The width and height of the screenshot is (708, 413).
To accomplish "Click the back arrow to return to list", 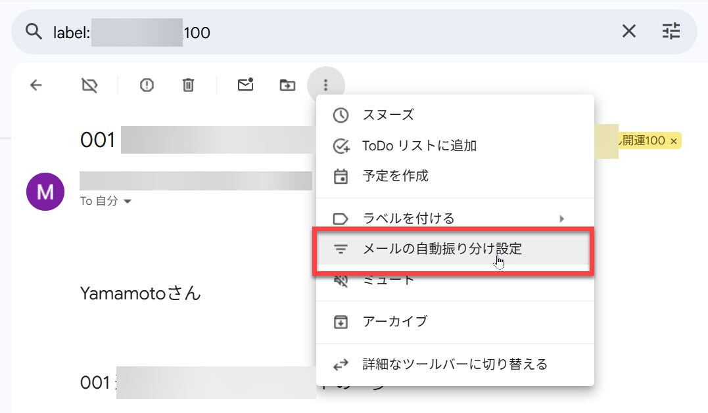I will coord(36,85).
